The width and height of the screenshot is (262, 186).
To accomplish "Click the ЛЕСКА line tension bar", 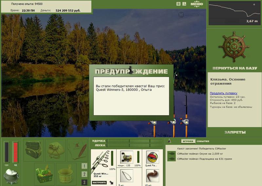I will point(135,145).
